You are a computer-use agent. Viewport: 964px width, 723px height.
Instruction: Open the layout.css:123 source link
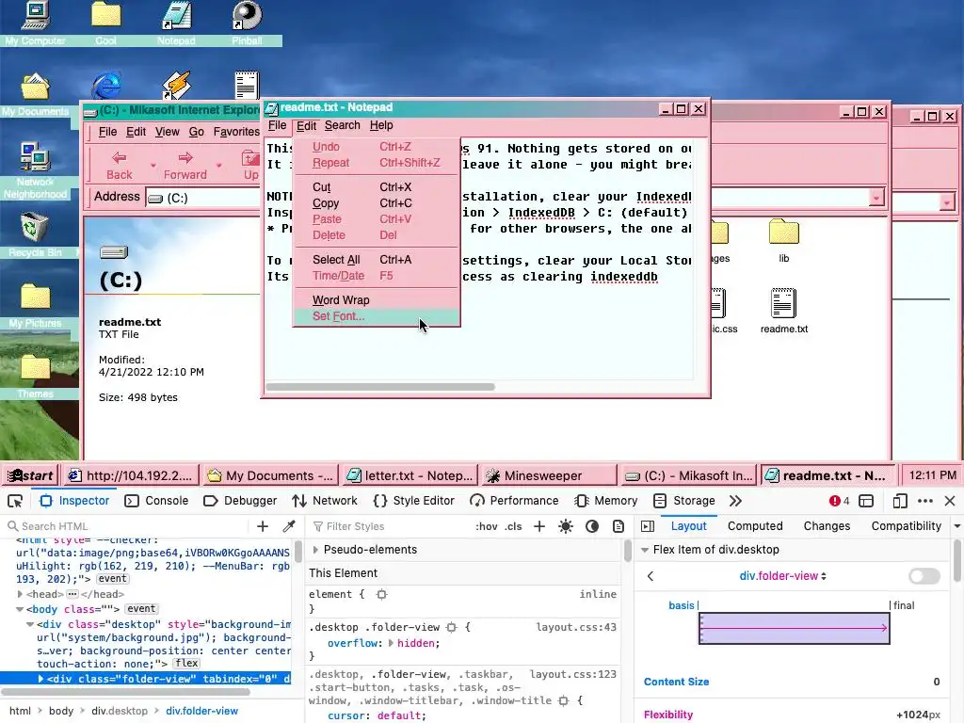click(x=573, y=674)
